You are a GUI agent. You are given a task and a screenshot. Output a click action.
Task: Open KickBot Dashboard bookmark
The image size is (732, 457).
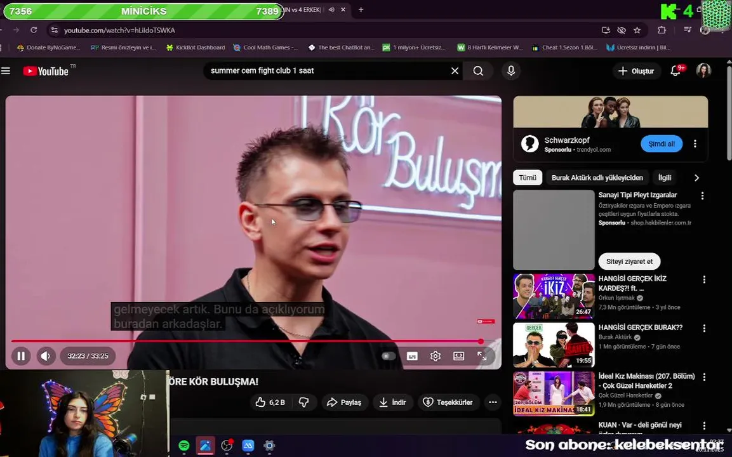point(196,48)
